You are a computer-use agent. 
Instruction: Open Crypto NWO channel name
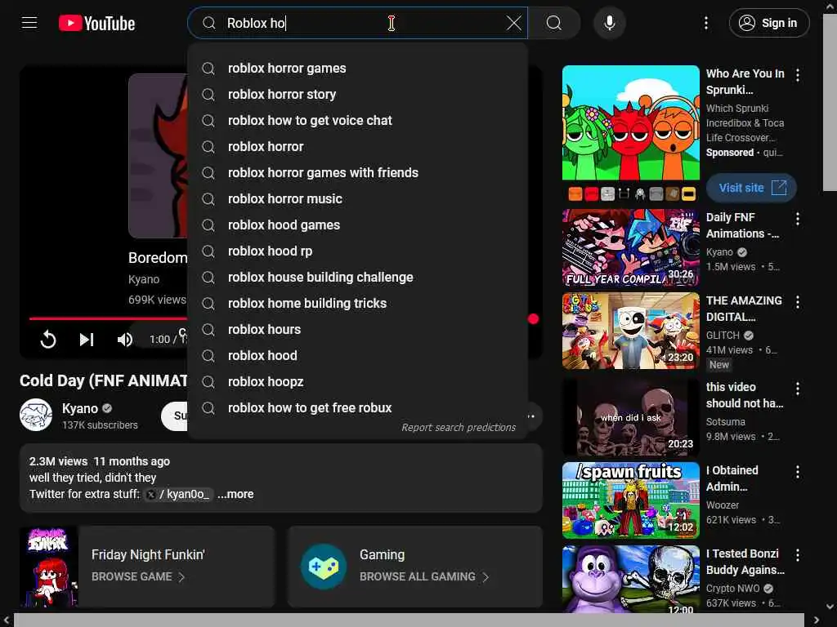733,588
